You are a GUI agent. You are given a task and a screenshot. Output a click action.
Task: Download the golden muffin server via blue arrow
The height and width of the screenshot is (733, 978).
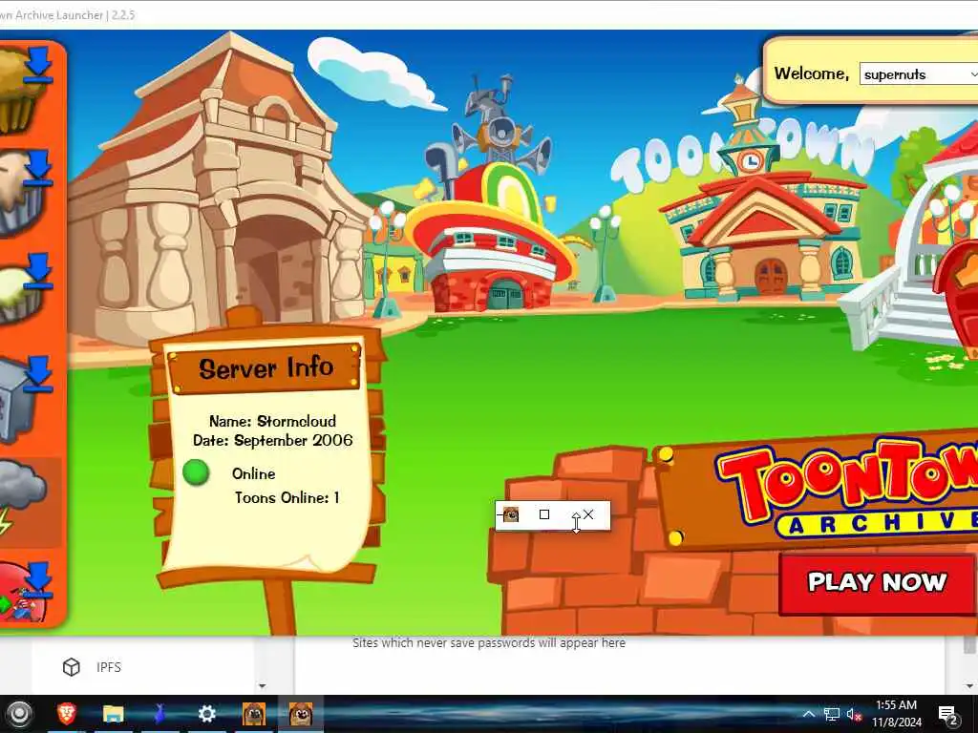click(x=38, y=63)
